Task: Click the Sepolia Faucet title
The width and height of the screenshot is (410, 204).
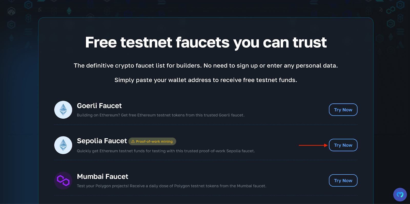Action: click(x=102, y=141)
